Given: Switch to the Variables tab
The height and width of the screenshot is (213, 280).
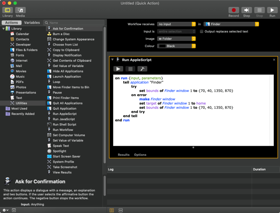Looking at the screenshot, I should coord(32,22).
